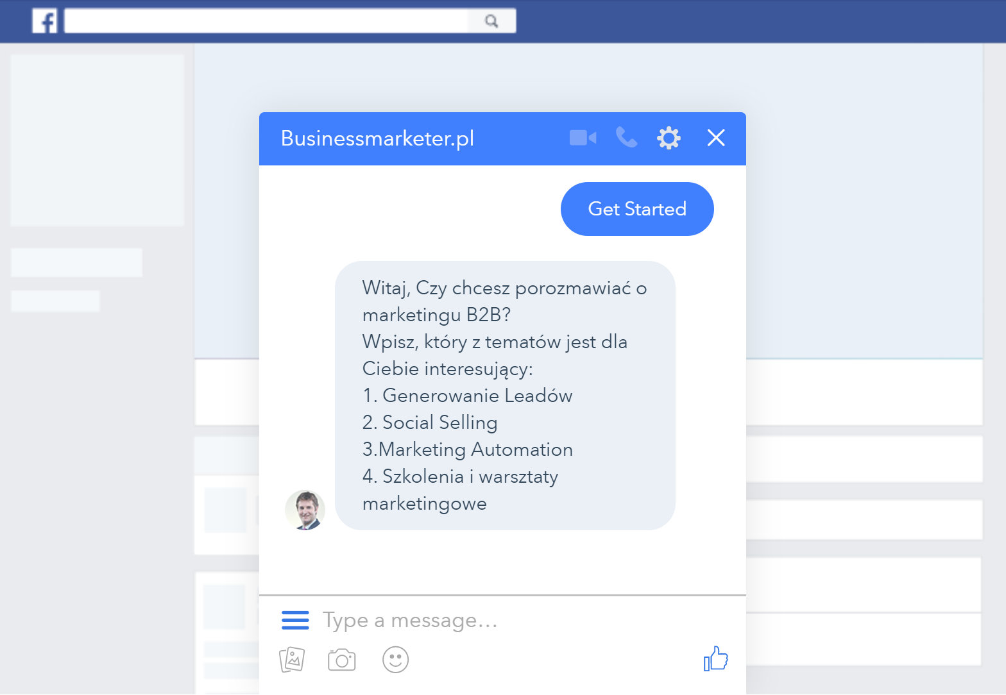Attach a photo using gallery icon

coord(292,660)
